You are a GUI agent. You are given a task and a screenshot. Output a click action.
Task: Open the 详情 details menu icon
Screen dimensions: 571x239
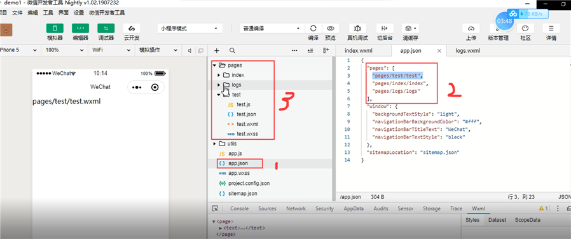[551, 29]
